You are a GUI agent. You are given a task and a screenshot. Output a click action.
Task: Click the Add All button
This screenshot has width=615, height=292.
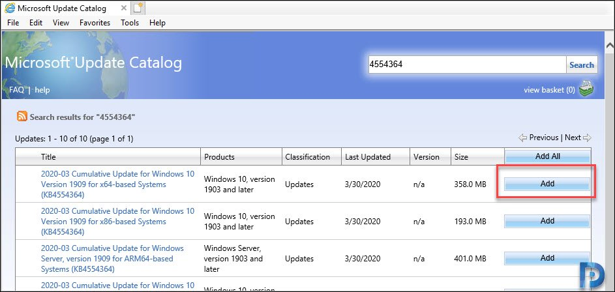point(548,156)
